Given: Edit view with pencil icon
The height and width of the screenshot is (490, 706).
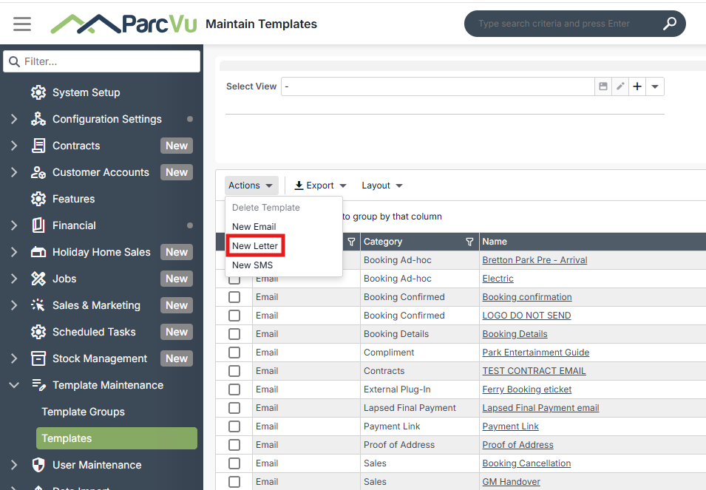Looking at the screenshot, I should click(620, 86).
